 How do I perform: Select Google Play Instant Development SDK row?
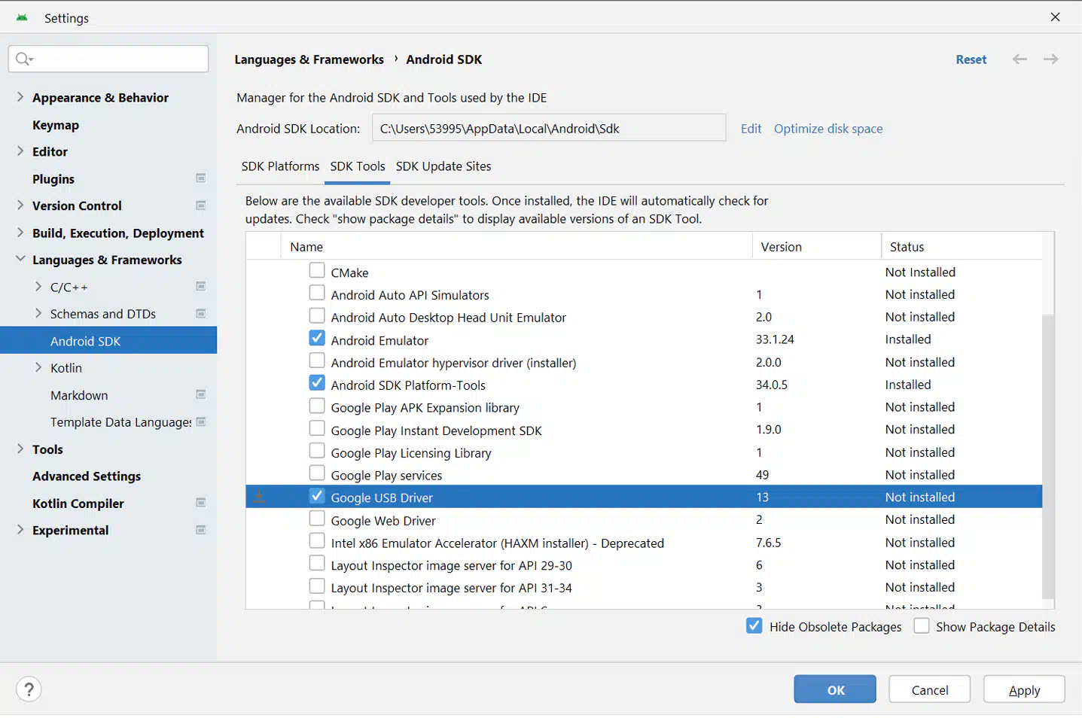click(644, 430)
